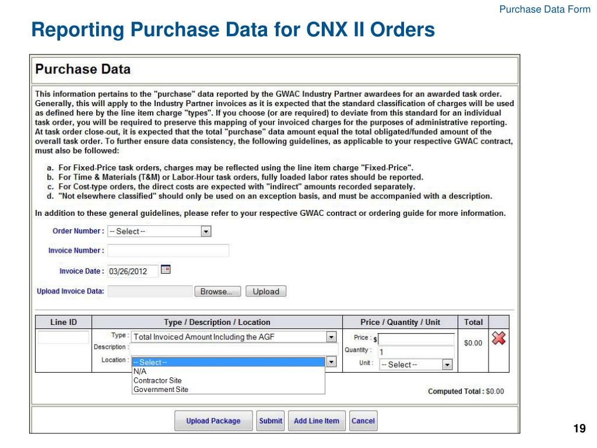The height and width of the screenshot is (448, 597).
Task: Click the Quantity field containing 1
Action: [416, 352]
